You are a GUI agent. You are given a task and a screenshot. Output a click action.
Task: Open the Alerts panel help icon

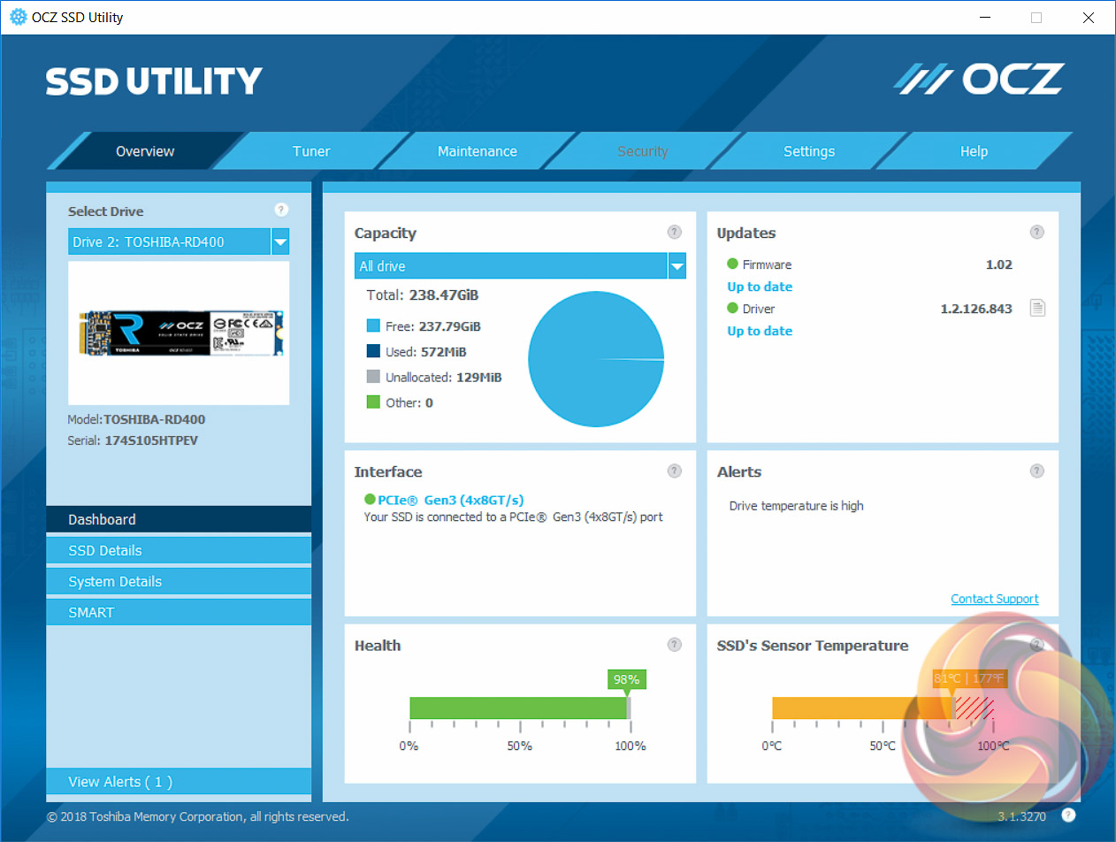coord(1037,471)
